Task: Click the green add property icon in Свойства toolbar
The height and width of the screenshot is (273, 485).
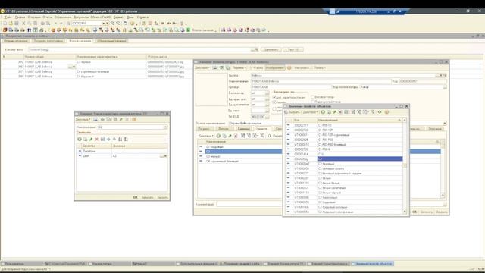Action: point(80,140)
